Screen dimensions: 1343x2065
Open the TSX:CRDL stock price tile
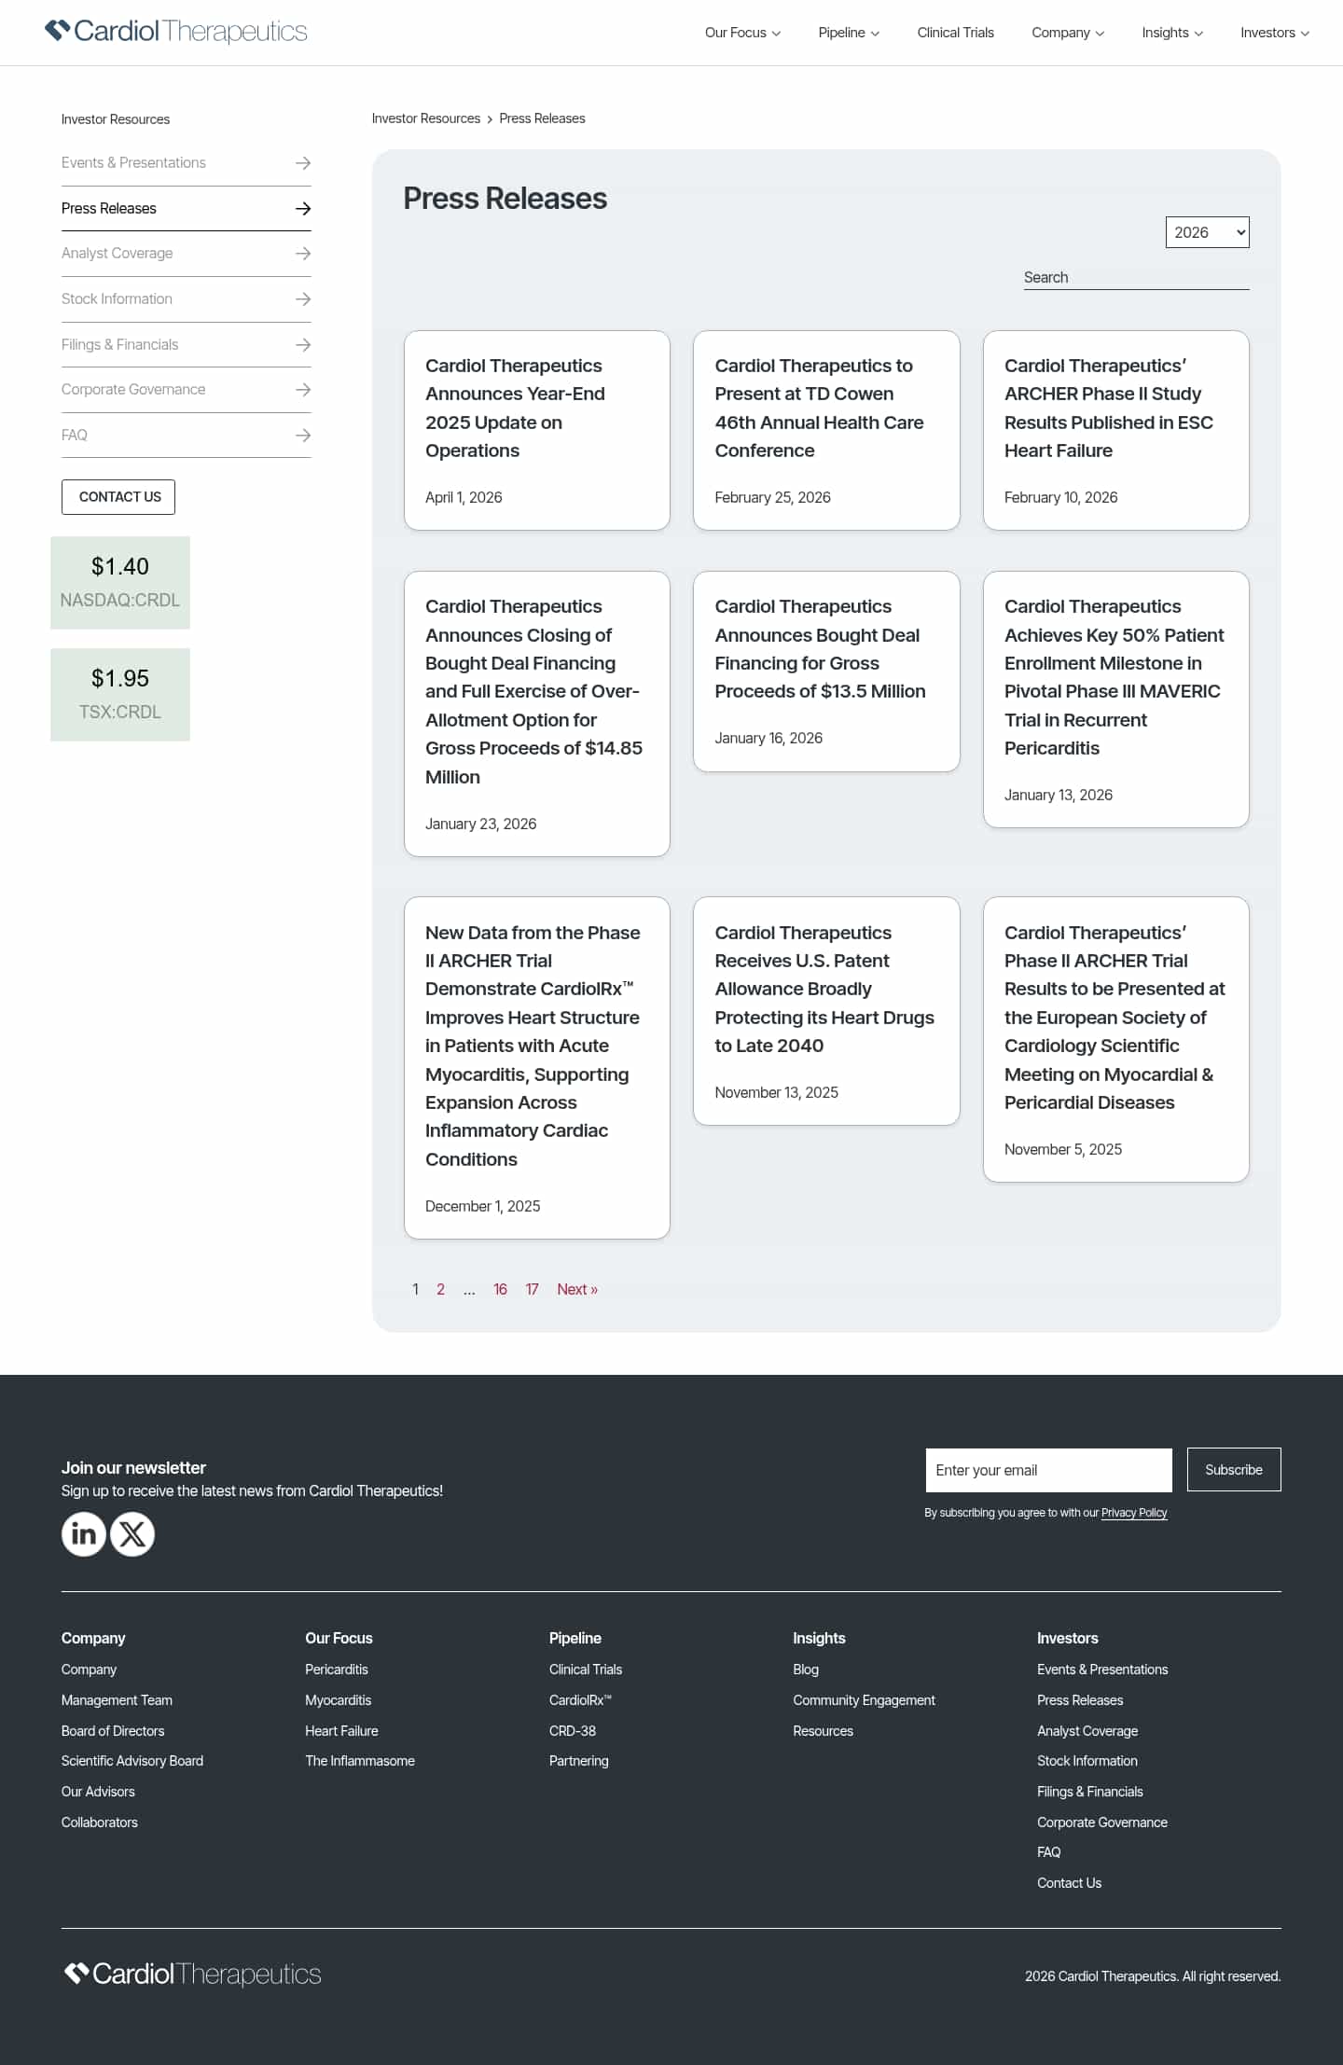120,694
